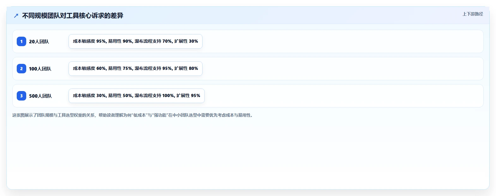Image resolution: width=496 pixels, height=196 pixels.
Task: Click the number 3 badge for 500人团队
Action: pyautogui.click(x=21, y=96)
